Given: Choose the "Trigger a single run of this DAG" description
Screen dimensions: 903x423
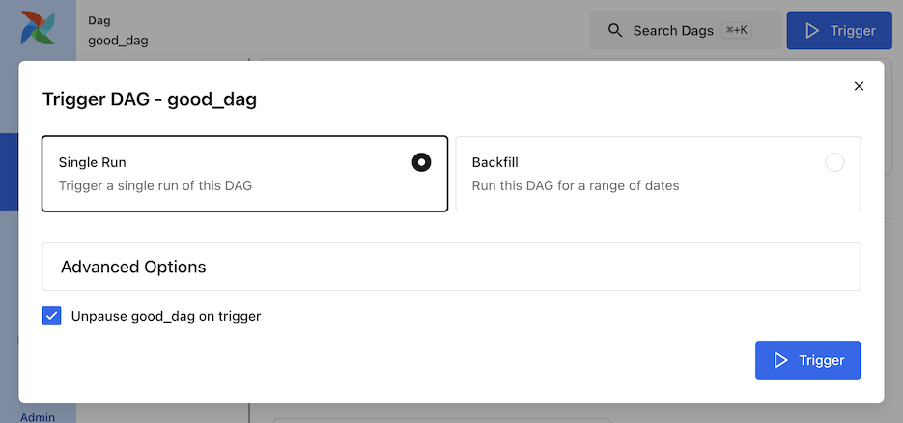Looking at the screenshot, I should (155, 185).
